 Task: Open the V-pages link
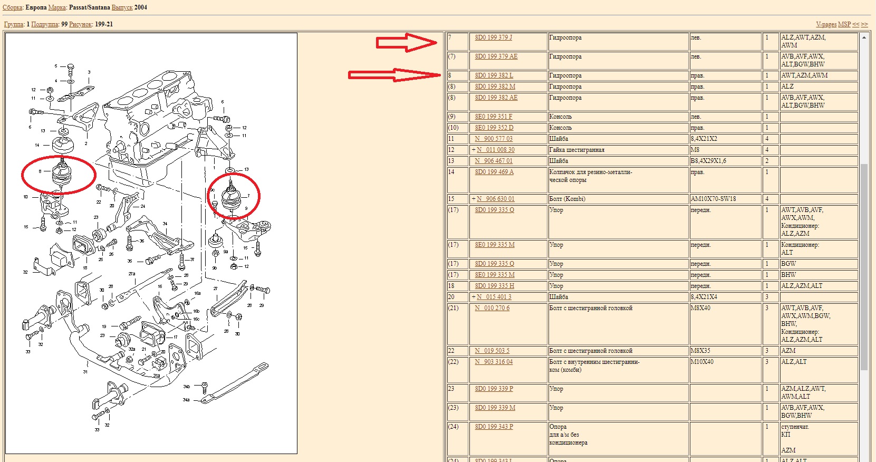[826, 24]
